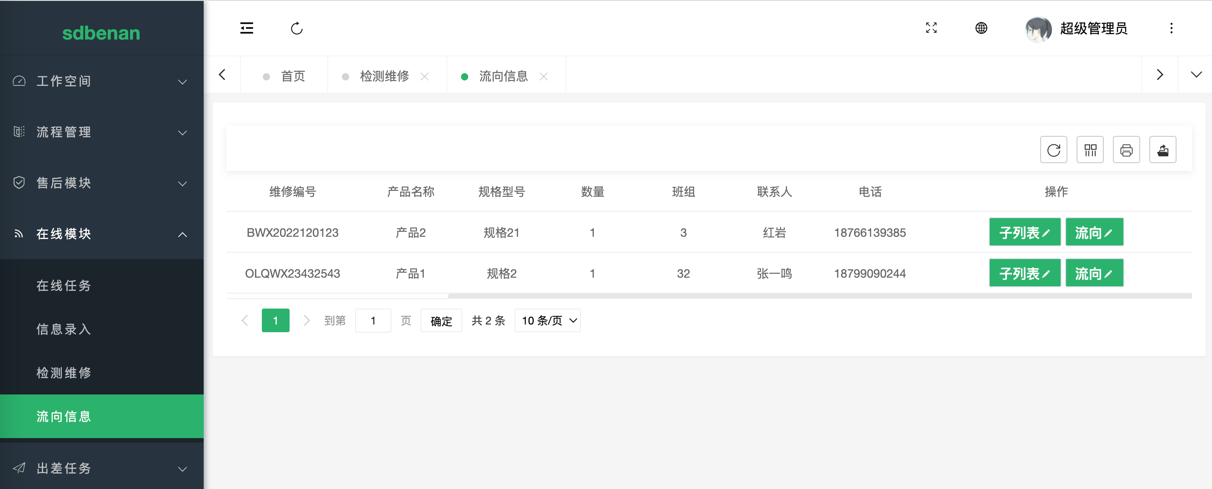Click the 售后模块 shield icon
1212x489 pixels.
pos(19,183)
